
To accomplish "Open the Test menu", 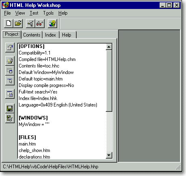I will pyautogui.click(x=34, y=13).
